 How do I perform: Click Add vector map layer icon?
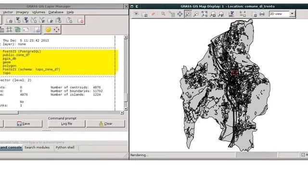pos(34,20)
